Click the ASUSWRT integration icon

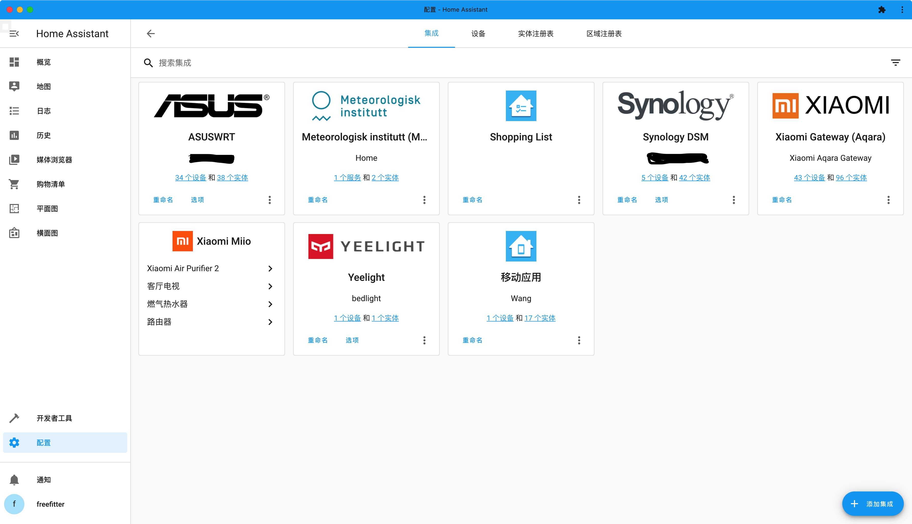pos(211,106)
